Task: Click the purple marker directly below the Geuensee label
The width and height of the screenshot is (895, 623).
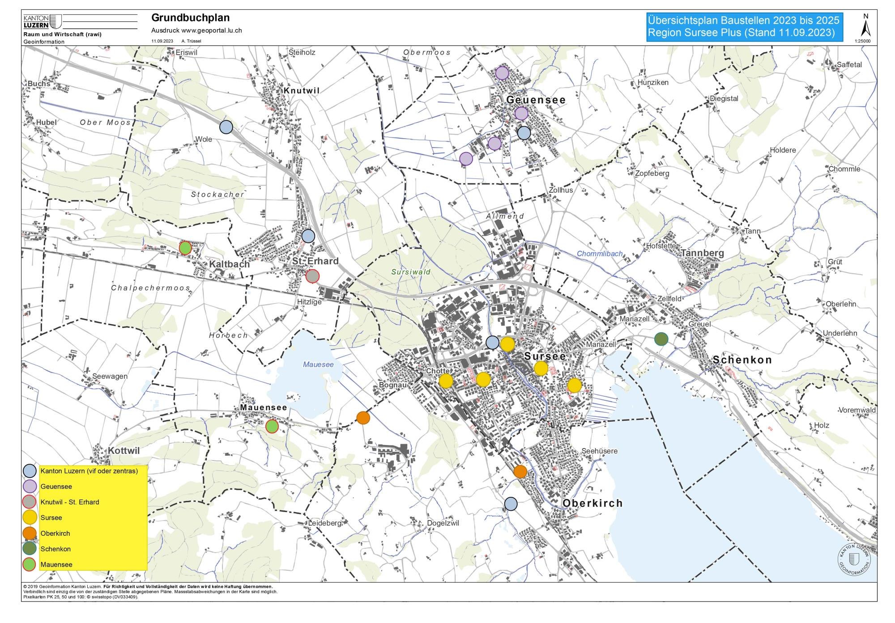Action: [521, 114]
